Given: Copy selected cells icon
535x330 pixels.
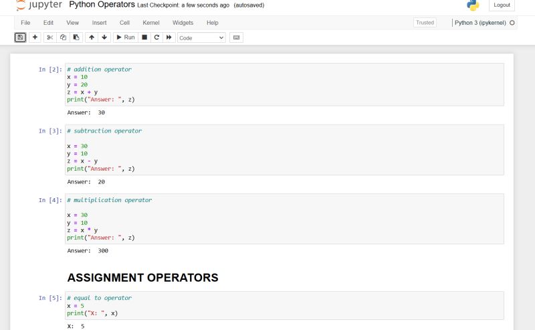Looking at the screenshot, I should tap(63, 37).
